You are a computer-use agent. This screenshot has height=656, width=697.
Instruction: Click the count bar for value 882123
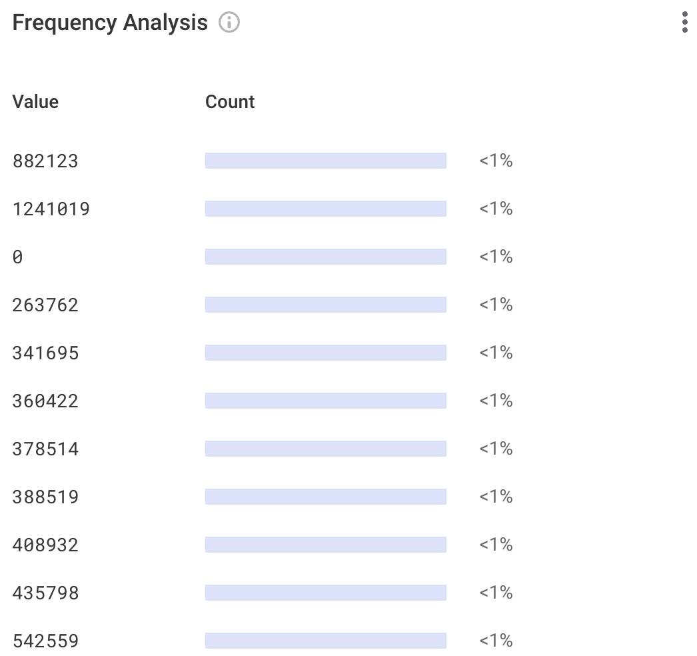click(326, 160)
